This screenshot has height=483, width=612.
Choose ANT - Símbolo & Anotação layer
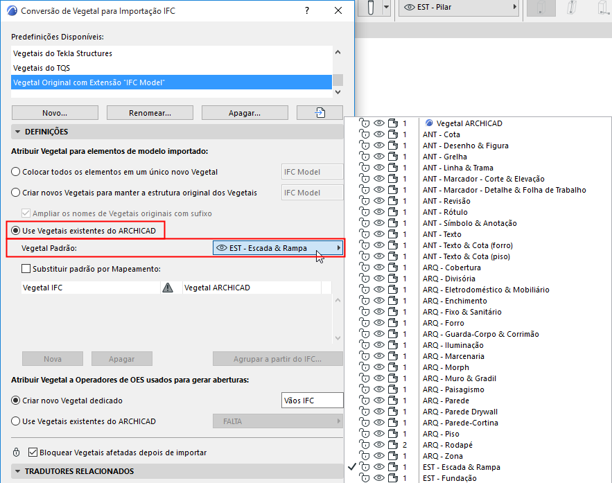[469, 223]
